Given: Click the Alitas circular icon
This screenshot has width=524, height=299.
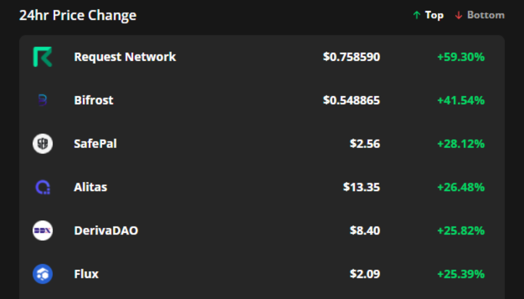Looking at the screenshot, I should [x=43, y=186].
